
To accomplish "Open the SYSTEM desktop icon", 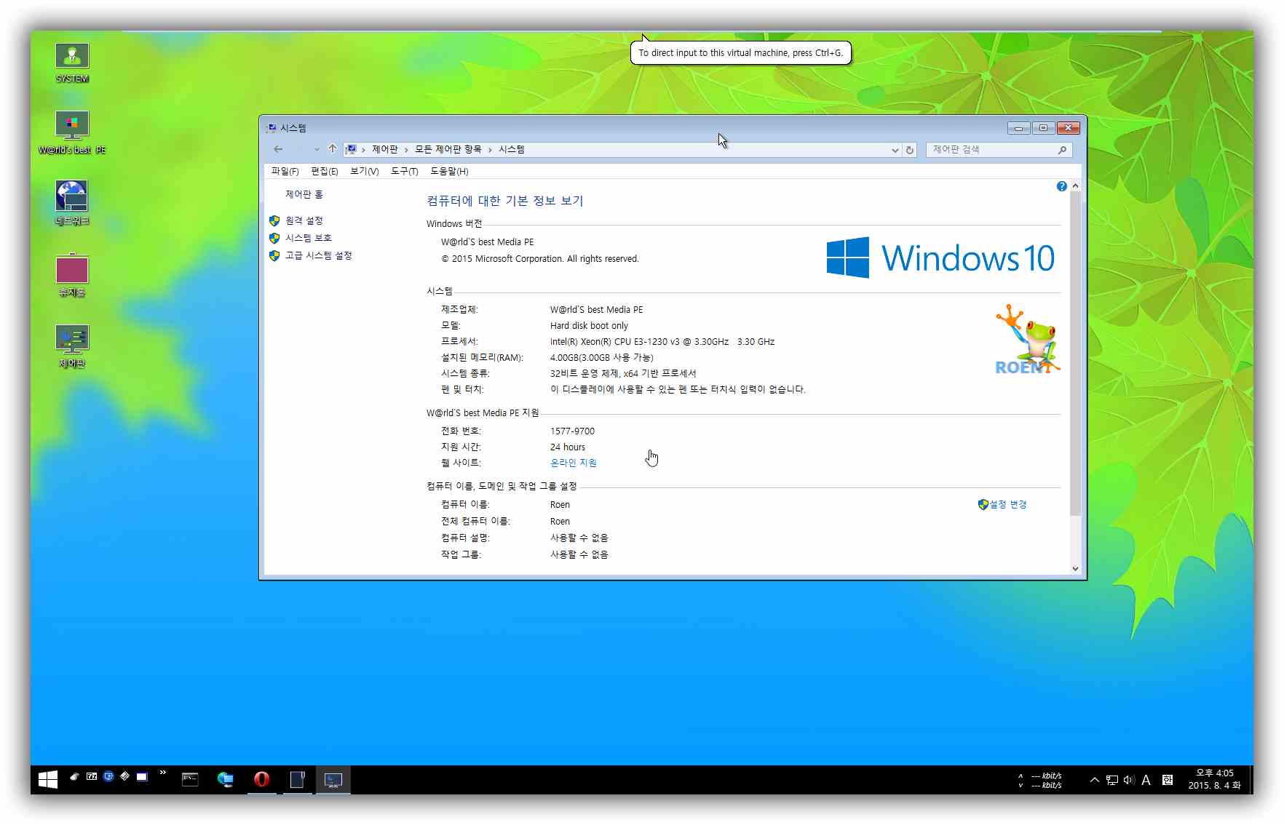I will (72, 63).
